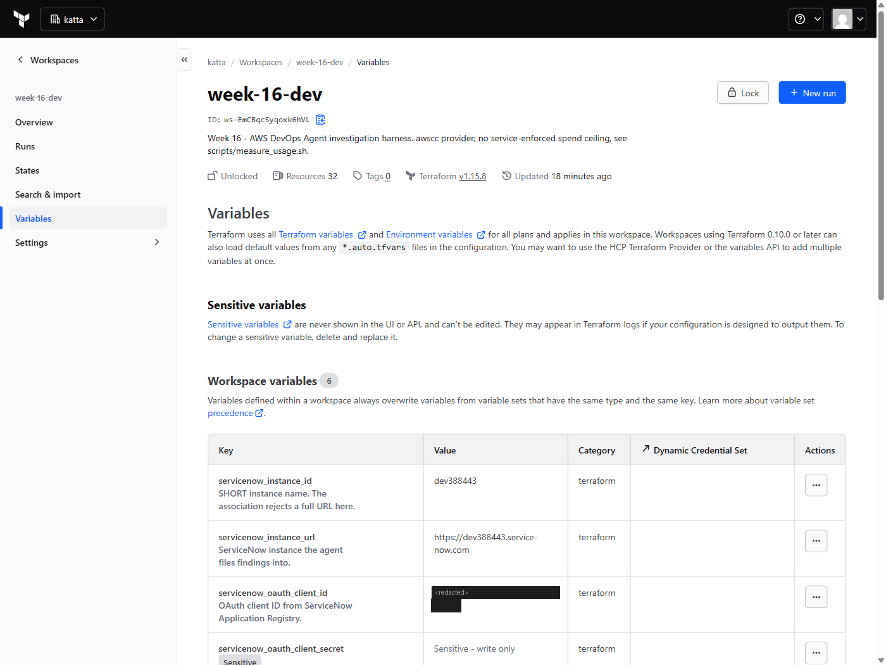Screen dimensions: 886x665
Task: Click the https://dev388443.service-now.com value
Action: point(485,543)
